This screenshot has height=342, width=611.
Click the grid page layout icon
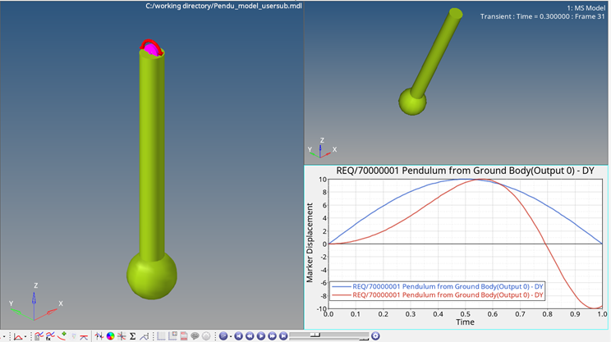(x=161, y=336)
